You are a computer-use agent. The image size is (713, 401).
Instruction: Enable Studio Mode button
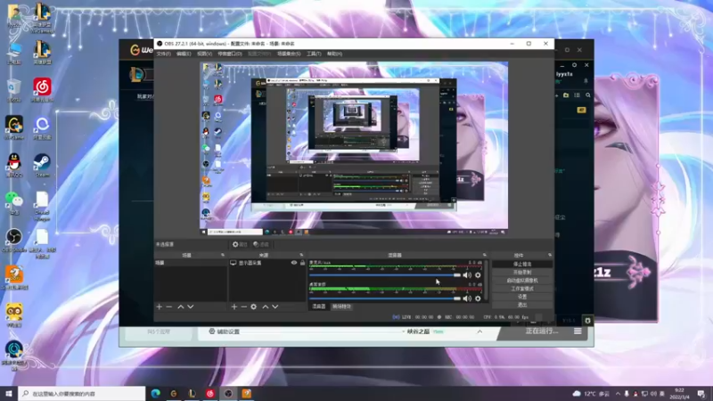522,289
